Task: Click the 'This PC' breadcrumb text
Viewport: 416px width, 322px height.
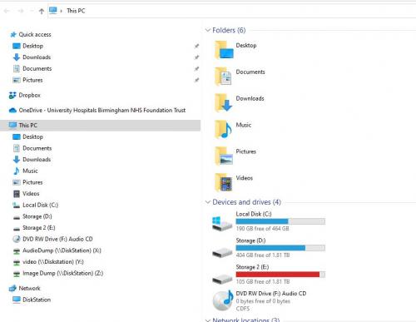Action: click(76, 11)
